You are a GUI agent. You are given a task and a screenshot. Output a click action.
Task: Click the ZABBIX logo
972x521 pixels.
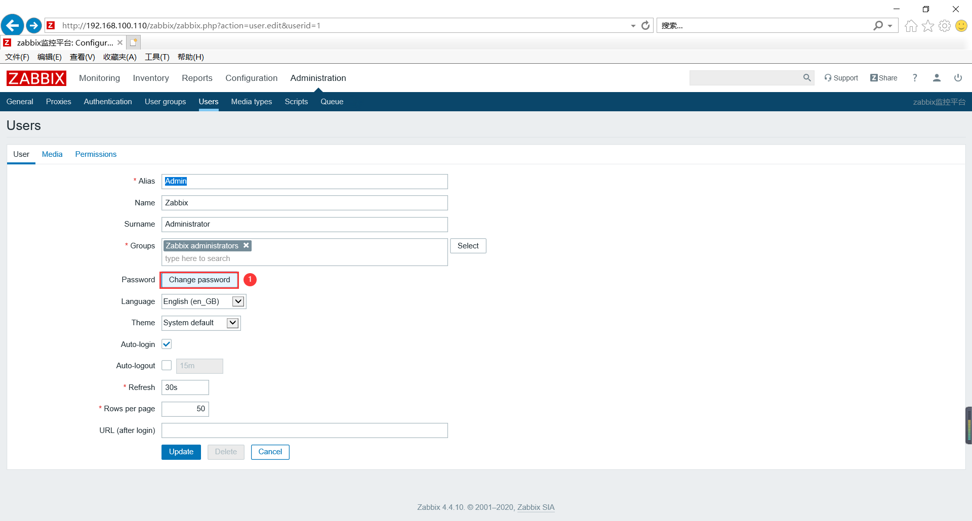36,78
